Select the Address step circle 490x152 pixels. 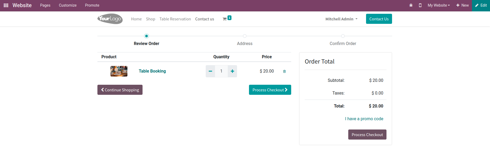point(245,36)
